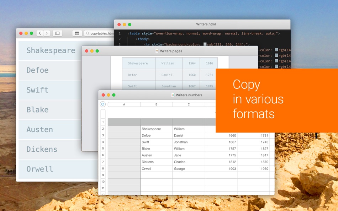Click the Defoe entry in the Safari table
Screen dimensions: 338x211
(x=37, y=70)
